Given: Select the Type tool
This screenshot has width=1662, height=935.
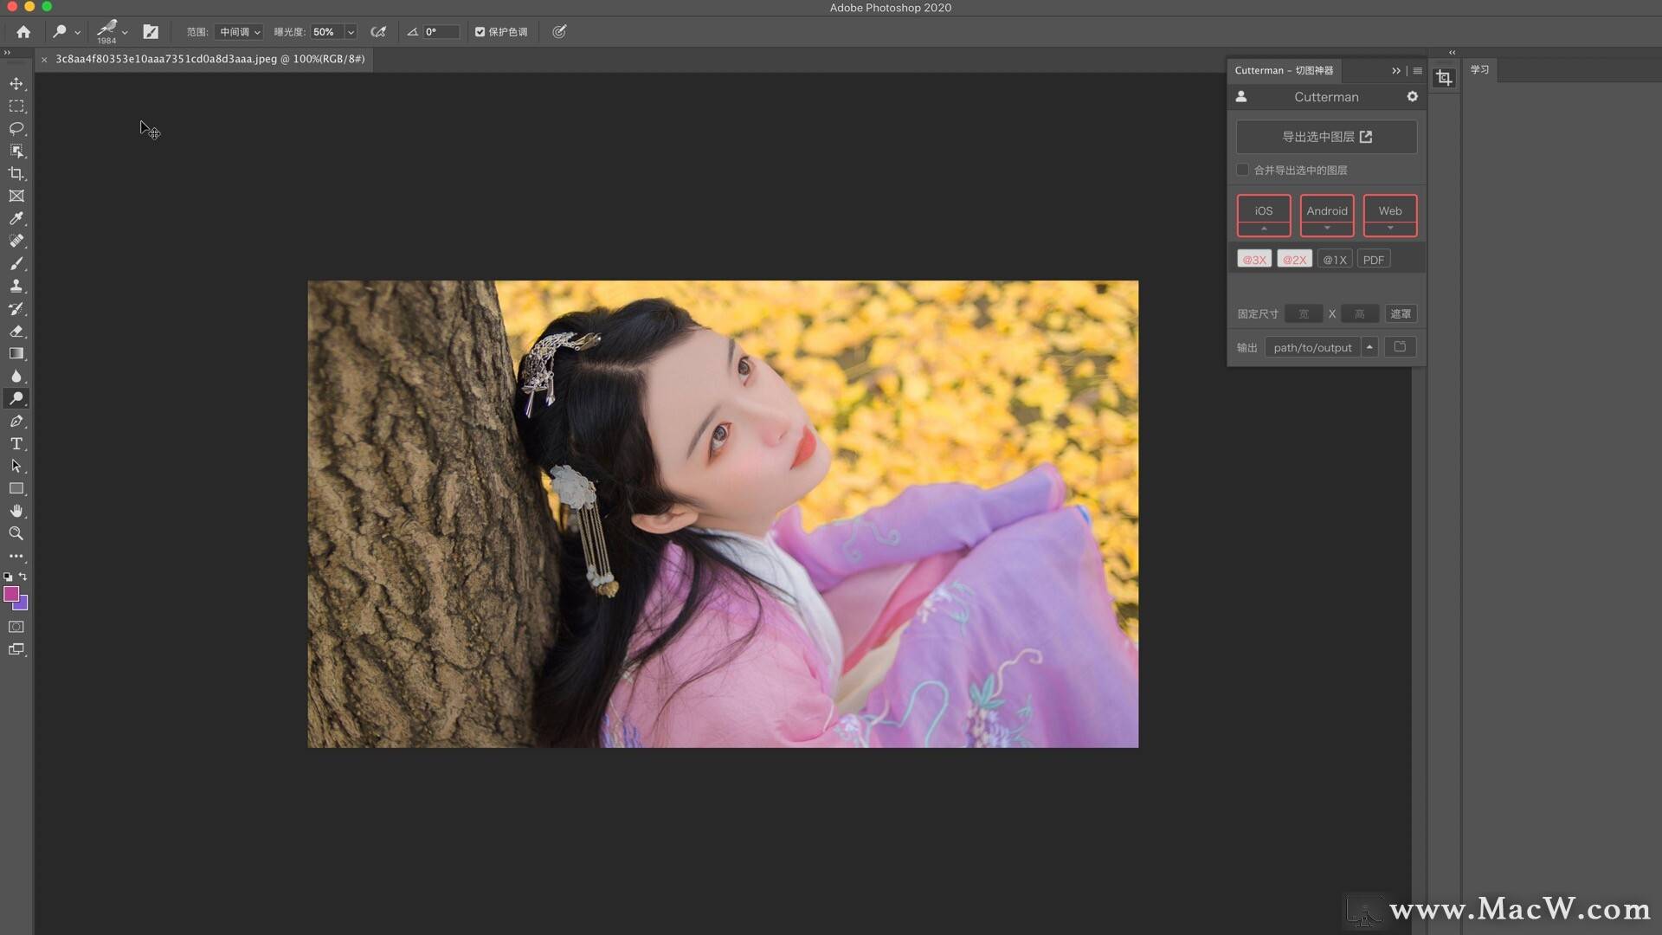Looking at the screenshot, I should [x=16, y=444].
